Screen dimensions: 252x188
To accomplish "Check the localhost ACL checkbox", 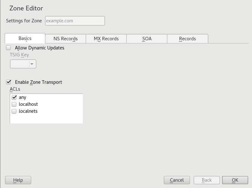I will point(14,104).
